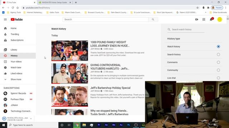Open Watch later in the sidebar
Screen dimensions: 229x128
(18, 68)
